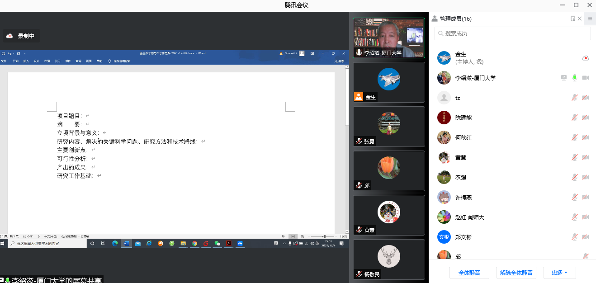Viewport: 596px width, 283px height.
Task: Click the muted mic icon on 张勇's tile
Action: click(359, 141)
